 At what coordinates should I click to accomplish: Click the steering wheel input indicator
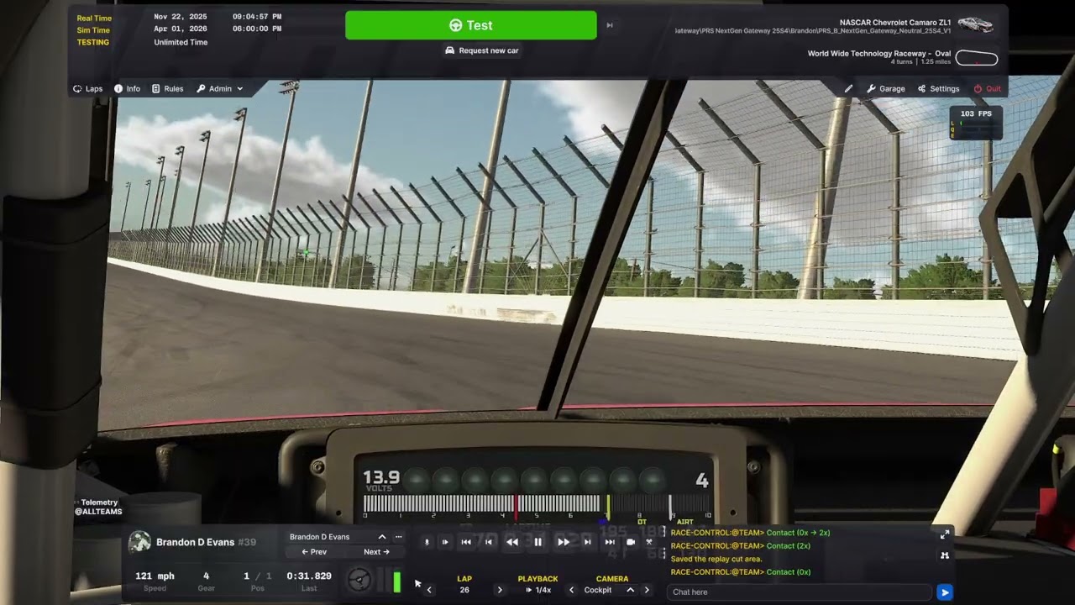click(359, 580)
